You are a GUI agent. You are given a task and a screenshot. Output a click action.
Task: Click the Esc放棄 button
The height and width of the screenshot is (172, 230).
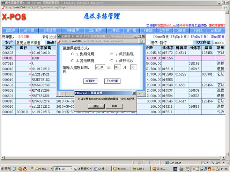coord(112,81)
